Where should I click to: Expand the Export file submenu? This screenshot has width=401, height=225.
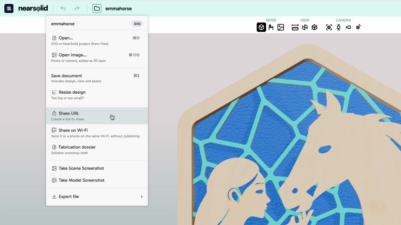tap(97, 196)
